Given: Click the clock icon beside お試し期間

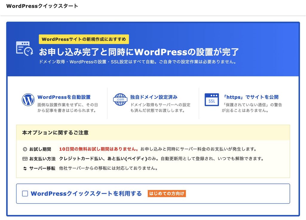Looking at the screenshot, I should 25,149.
